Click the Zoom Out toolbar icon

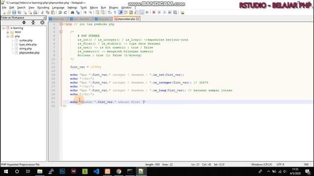click(90, 13)
